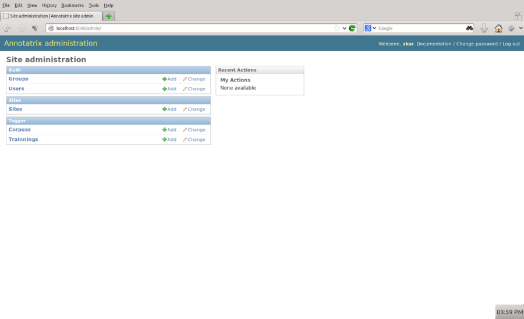
Task: Click the tab groups icon
Action: pyautogui.click(x=518, y=16)
